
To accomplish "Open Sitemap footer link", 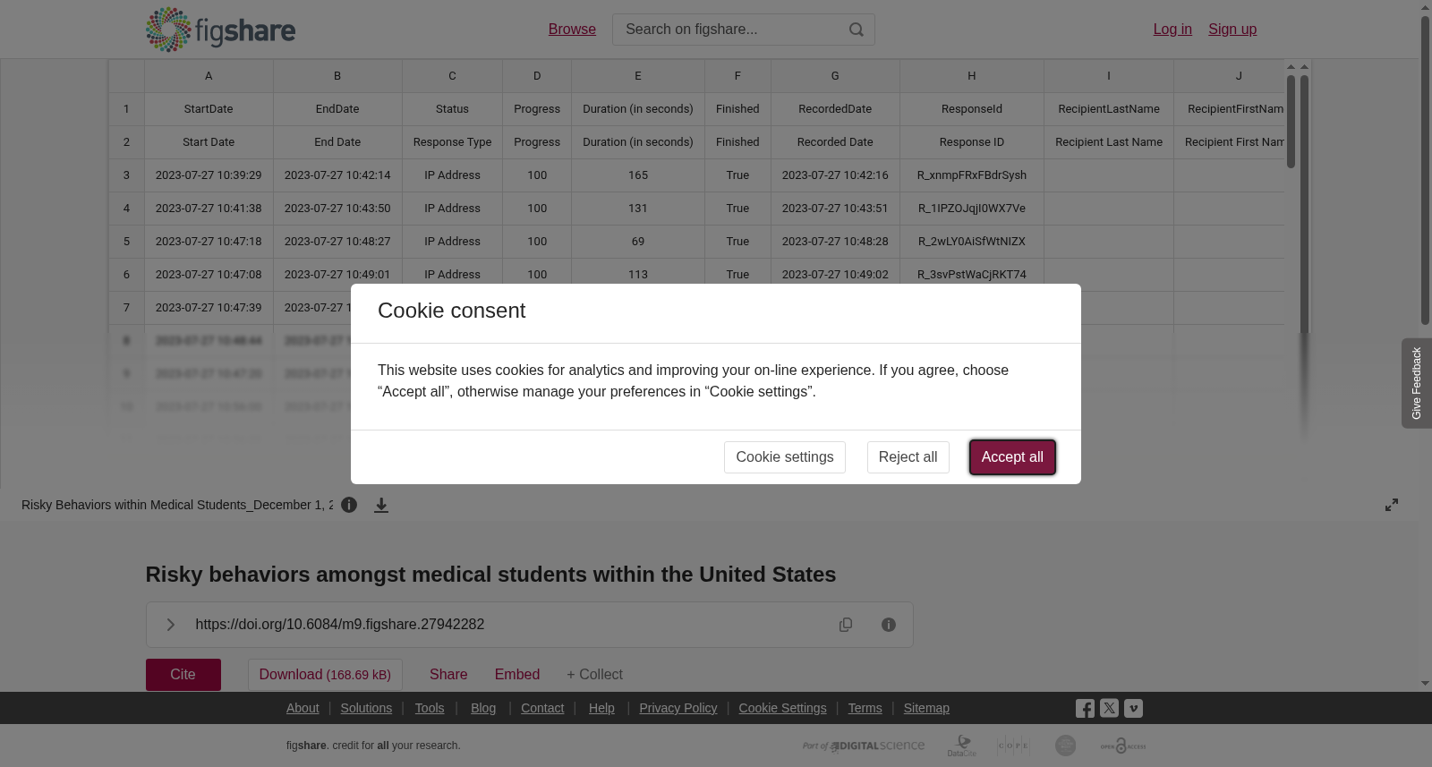I will click(926, 708).
